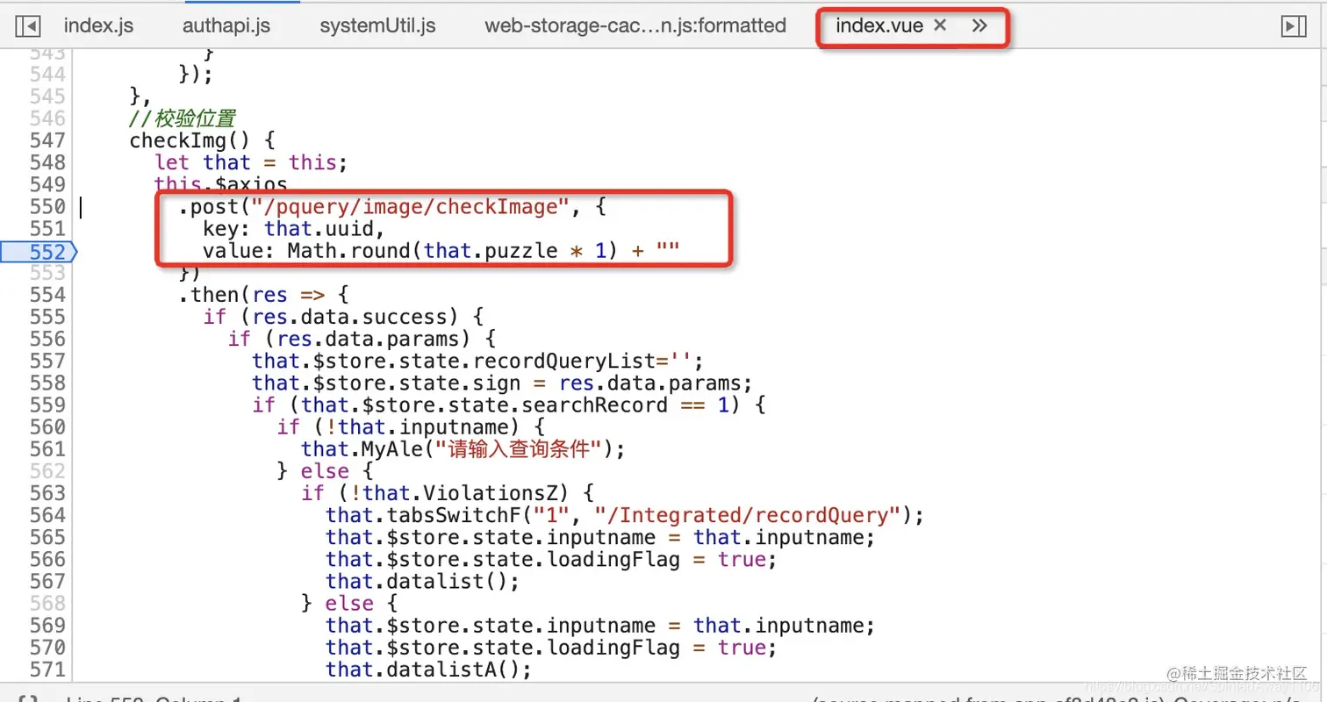Toggle the breakpoint on line 552

click(x=39, y=252)
